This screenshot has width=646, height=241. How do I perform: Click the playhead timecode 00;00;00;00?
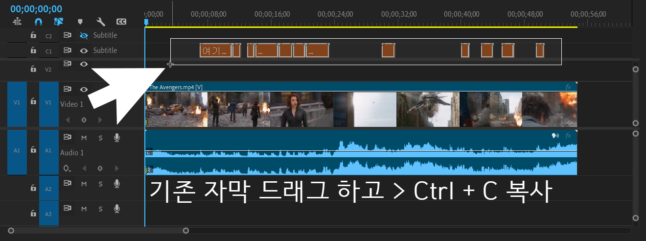(36, 9)
